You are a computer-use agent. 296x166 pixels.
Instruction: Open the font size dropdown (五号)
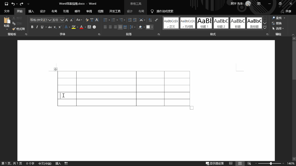pyautogui.click(x=62, y=20)
